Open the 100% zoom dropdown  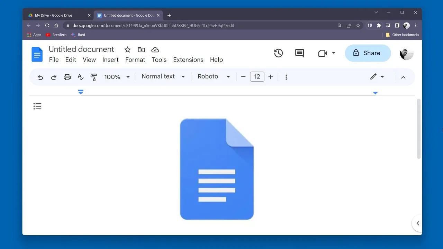(x=117, y=77)
